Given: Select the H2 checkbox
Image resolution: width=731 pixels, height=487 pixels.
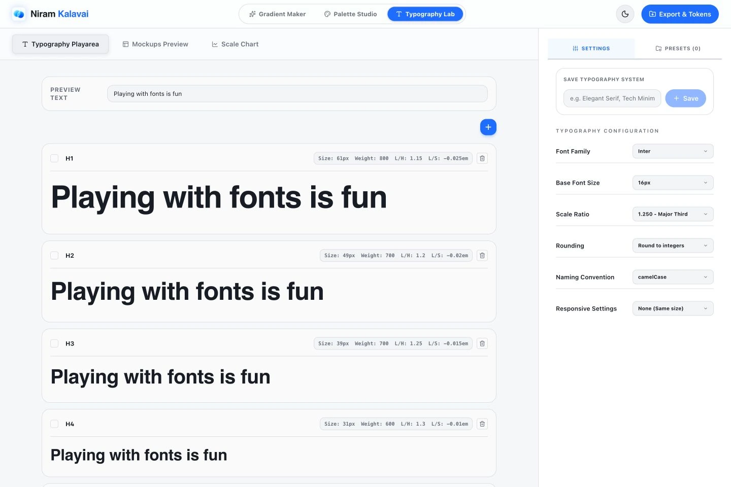Looking at the screenshot, I should [54, 255].
